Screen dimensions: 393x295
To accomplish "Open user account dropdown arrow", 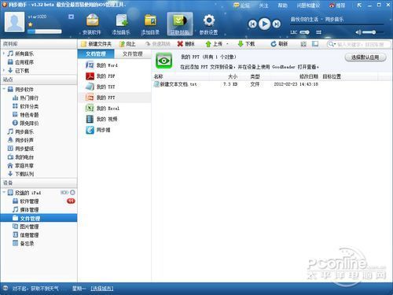I will click(x=71, y=17).
